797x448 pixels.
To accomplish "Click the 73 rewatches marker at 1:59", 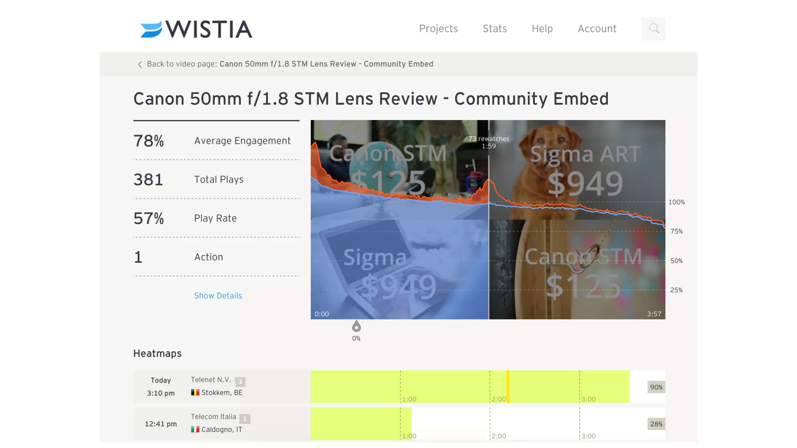I will coord(489,142).
